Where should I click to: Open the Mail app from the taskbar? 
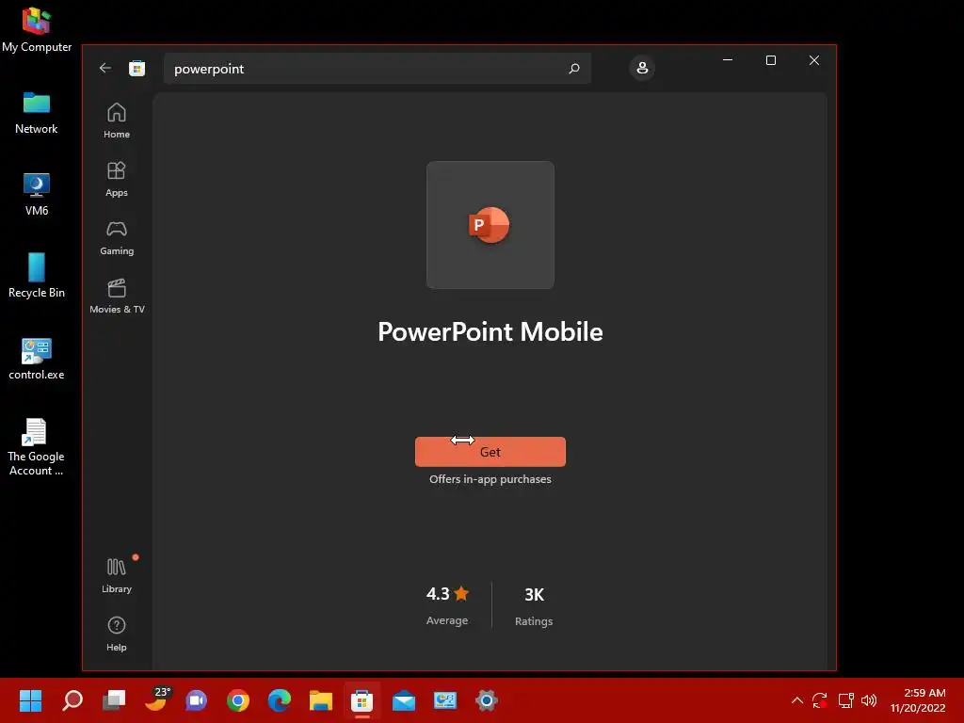(x=403, y=700)
